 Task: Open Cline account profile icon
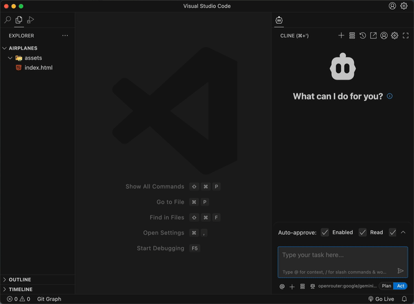point(384,36)
